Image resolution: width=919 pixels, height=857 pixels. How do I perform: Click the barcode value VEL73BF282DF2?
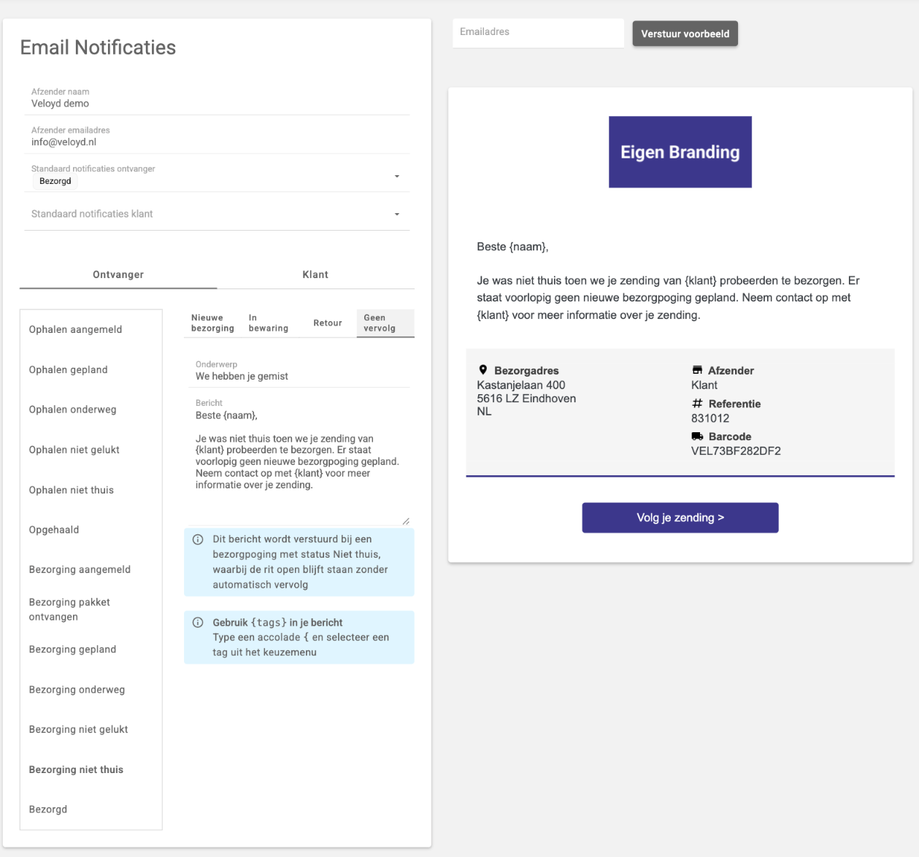(736, 451)
